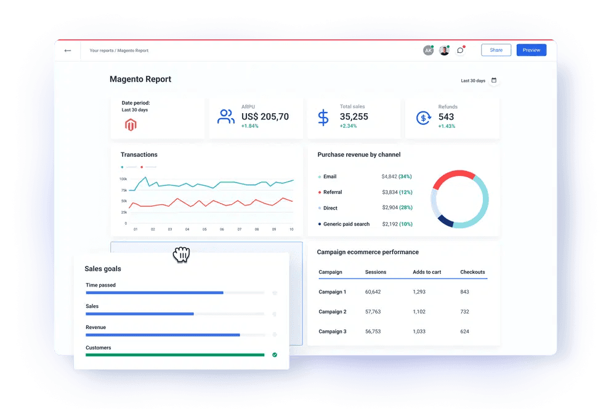Click the Share button
Viewport: 611px width, 409px height.
[496, 50]
